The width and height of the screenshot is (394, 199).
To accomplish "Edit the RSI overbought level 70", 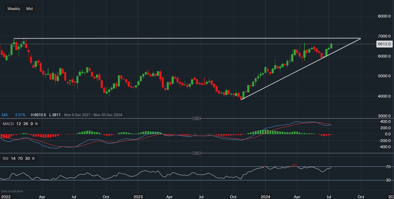I will click(x=20, y=158).
